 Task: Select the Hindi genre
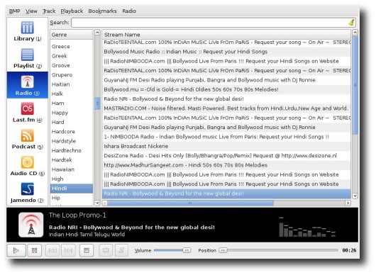[x=72, y=189]
